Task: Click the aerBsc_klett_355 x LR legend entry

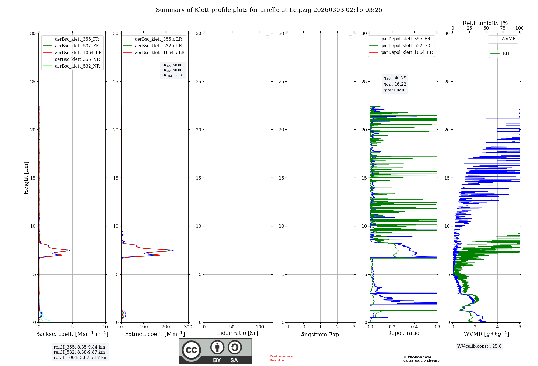Action: click(158, 39)
